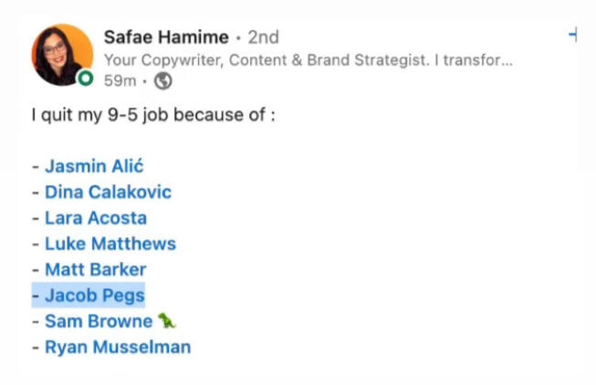Select the Luke Matthews mention link
The image size is (596, 385).
110,244
